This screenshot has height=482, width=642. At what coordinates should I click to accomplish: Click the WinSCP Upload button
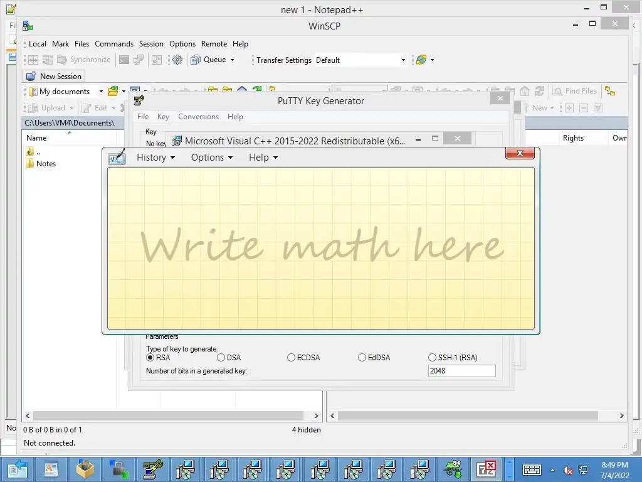click(50, 108)
